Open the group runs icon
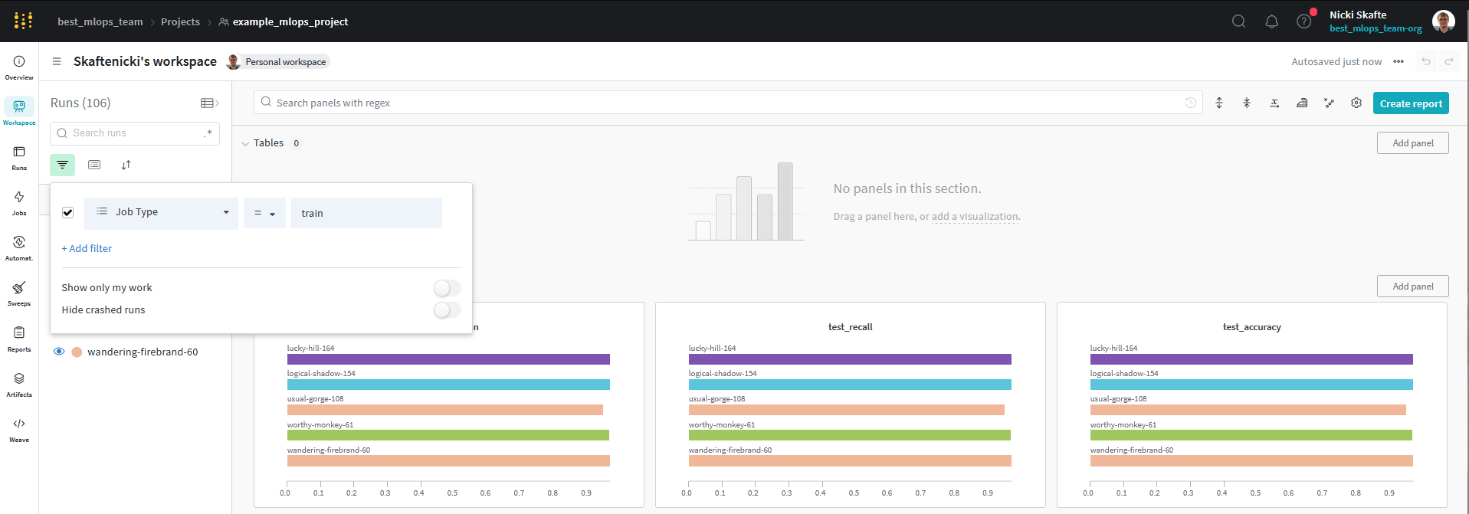The height and width of the screenshot is (514, 1469). [x=94, y=165]
